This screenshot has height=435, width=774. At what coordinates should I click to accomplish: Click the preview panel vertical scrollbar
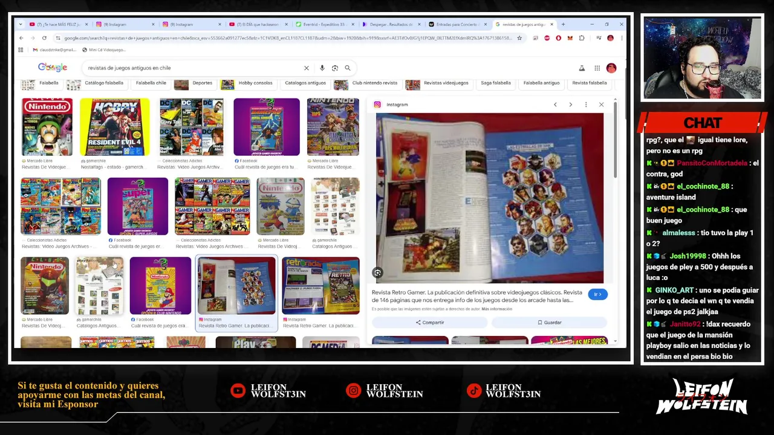tap(616, 139)
